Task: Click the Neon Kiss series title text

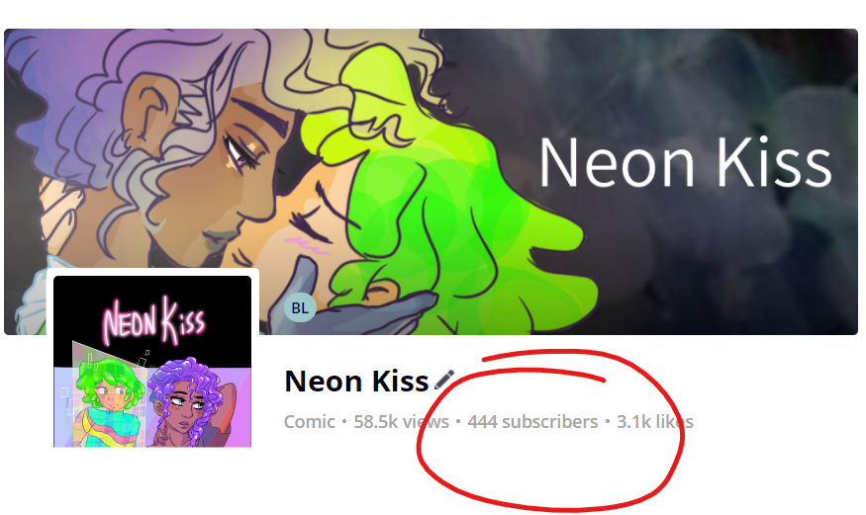Action: [x=356, y=381]
